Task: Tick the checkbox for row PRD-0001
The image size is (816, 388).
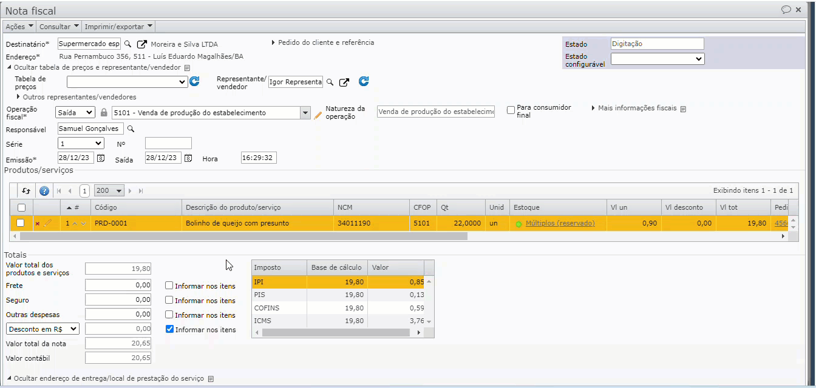Action: click(21, 223)
